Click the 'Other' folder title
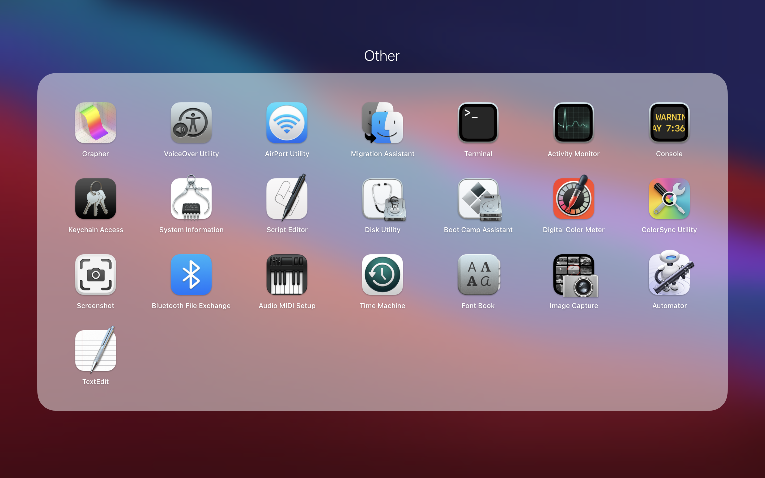Viewport: 765px width, 478px height. coord(382,56)
